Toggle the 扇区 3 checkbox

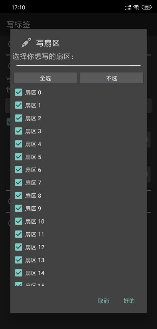click(x=18, y=131)
